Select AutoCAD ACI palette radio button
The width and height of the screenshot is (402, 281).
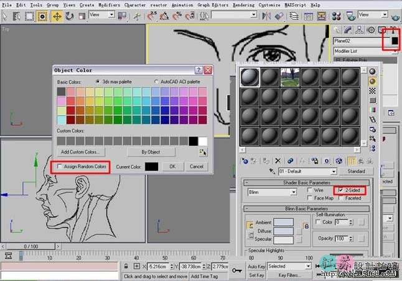click(156, 81)
